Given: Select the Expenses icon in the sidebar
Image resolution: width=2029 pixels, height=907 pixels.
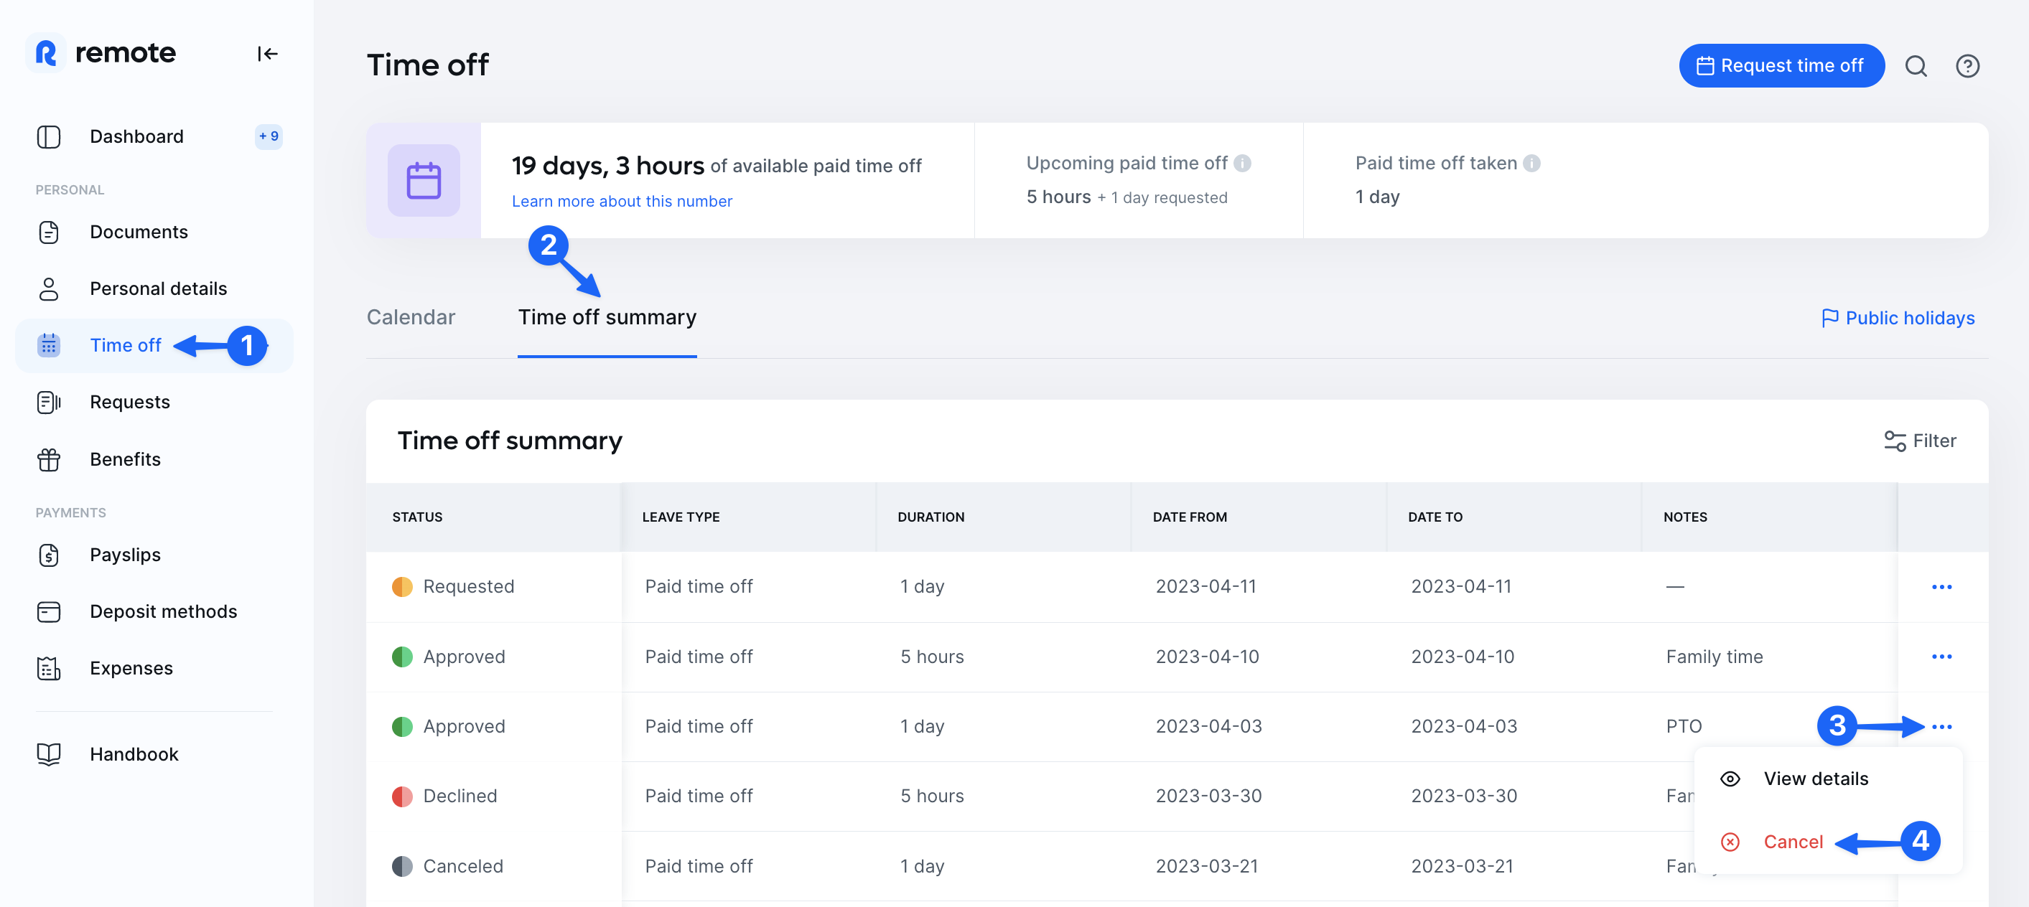Looking at the screenshot, I should (x=49, y=667).
